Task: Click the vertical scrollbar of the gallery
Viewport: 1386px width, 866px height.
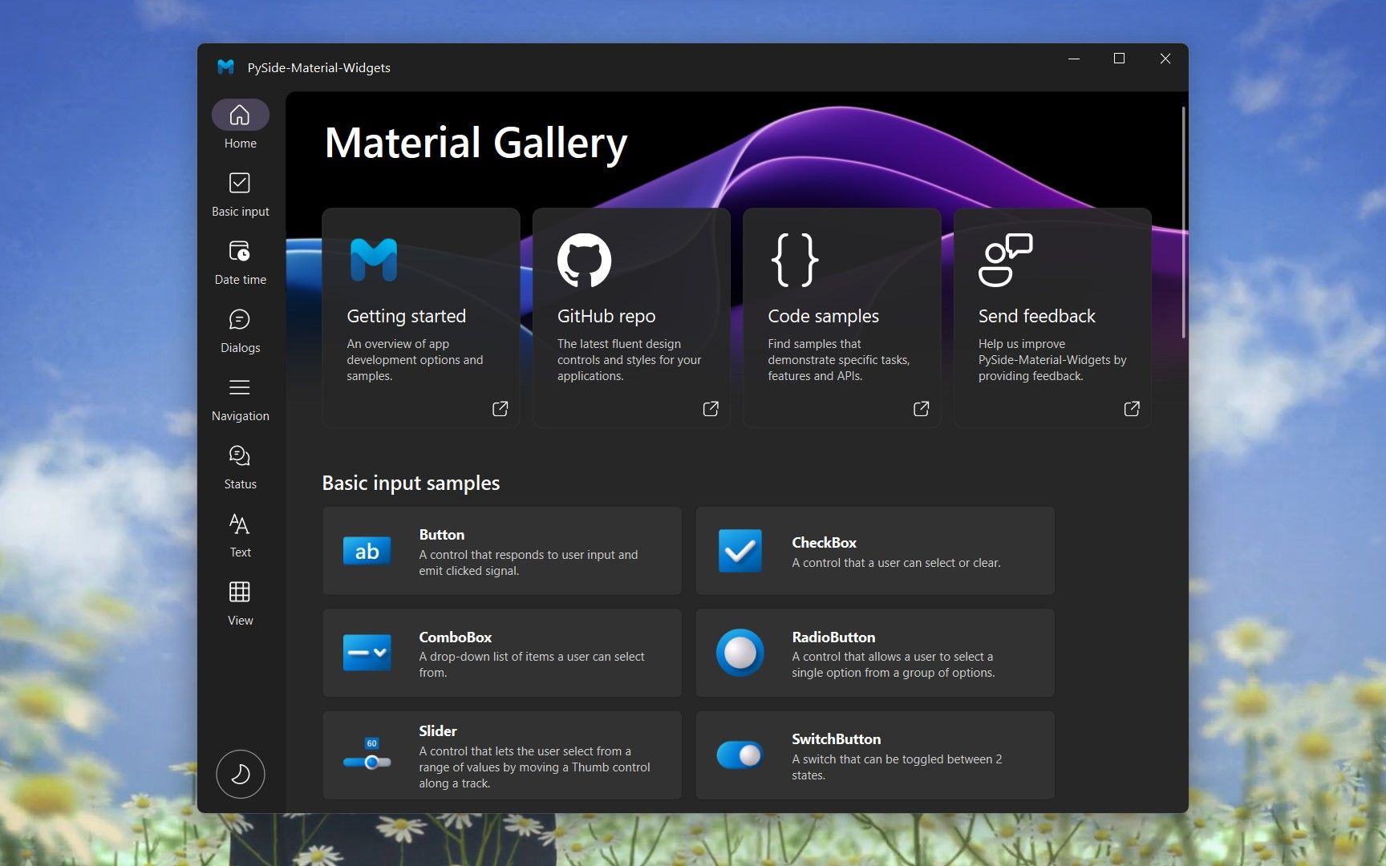Action: click(x=1183, y=222)
